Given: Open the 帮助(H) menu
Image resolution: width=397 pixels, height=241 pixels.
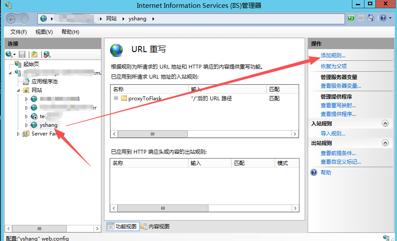Looking at the screenshot, I should tap(70, 32).
